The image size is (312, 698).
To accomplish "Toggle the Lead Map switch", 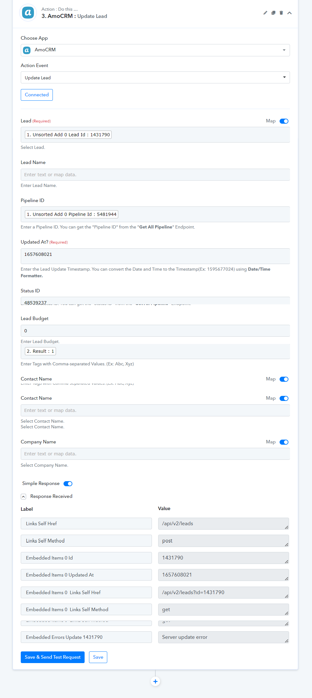I will (x=284, y=121).
